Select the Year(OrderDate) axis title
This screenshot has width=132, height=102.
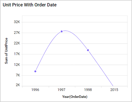tap(75, 97)
